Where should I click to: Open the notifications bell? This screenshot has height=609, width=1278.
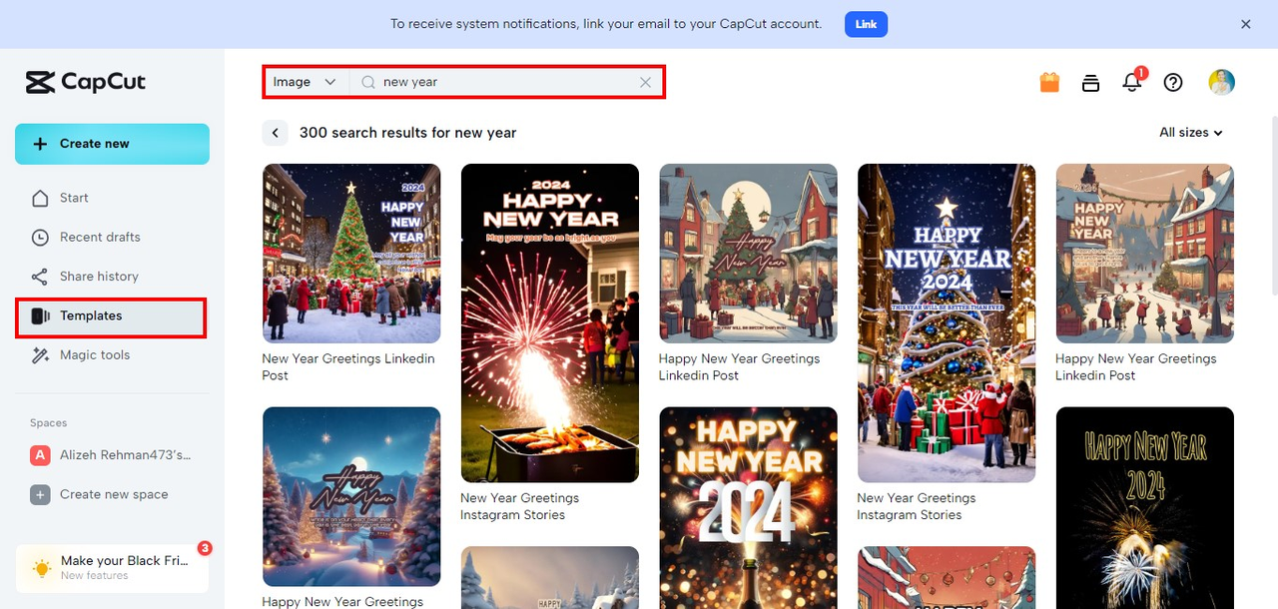pos(1132,82)
